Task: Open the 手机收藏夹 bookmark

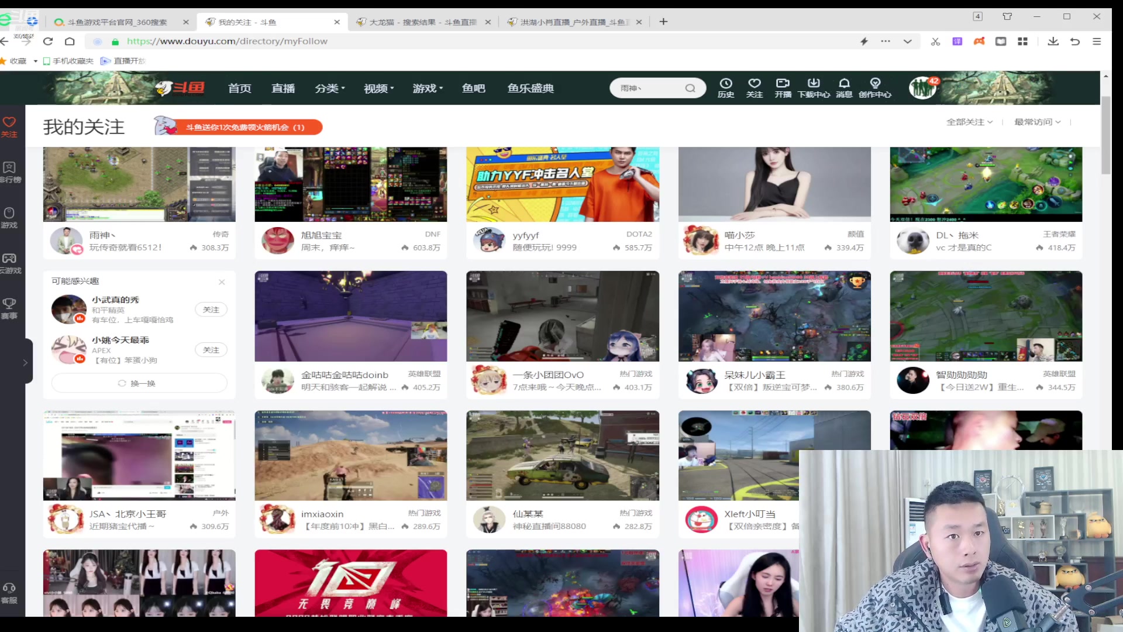Action: click(x=68, y=61)
